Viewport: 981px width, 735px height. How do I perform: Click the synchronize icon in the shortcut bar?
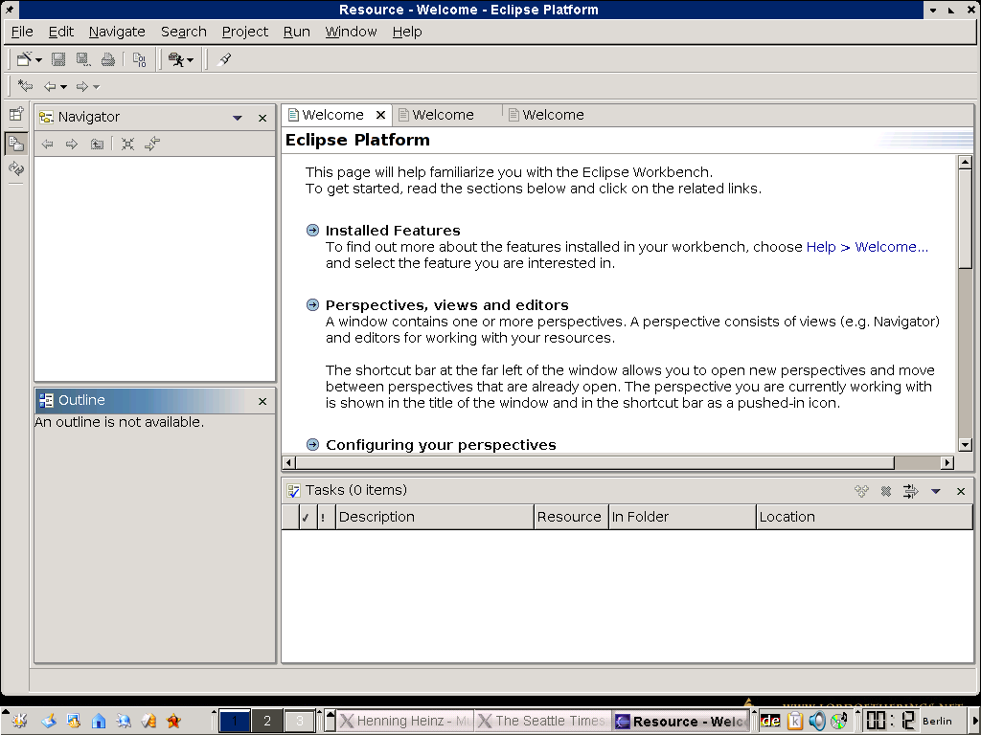16,168
